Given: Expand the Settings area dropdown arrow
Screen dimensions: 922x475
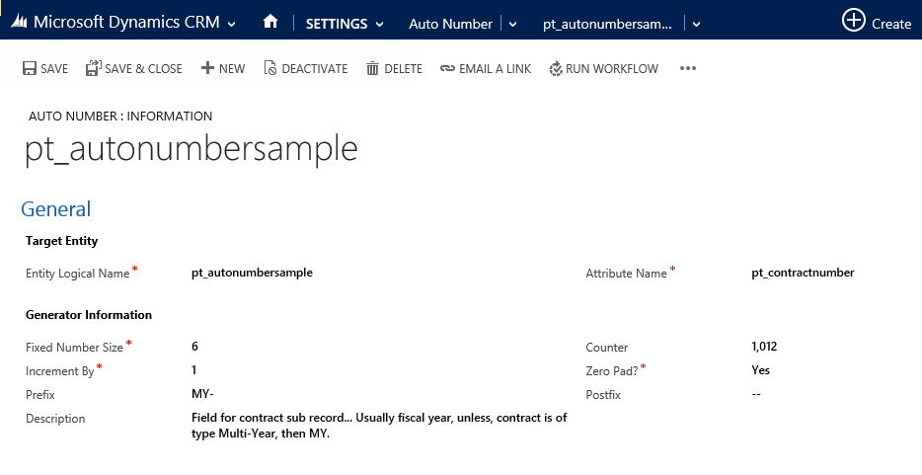Looking at the screenshot, I should [x=379, y=24].
